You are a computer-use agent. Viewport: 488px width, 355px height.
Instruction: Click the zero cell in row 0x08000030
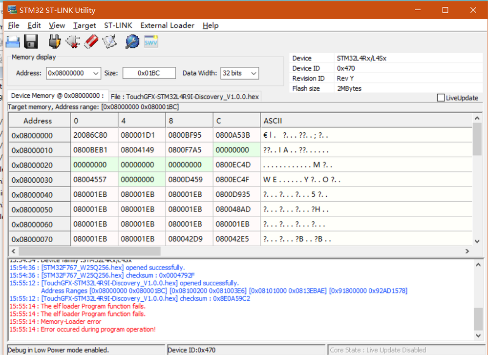coord(142,180)
